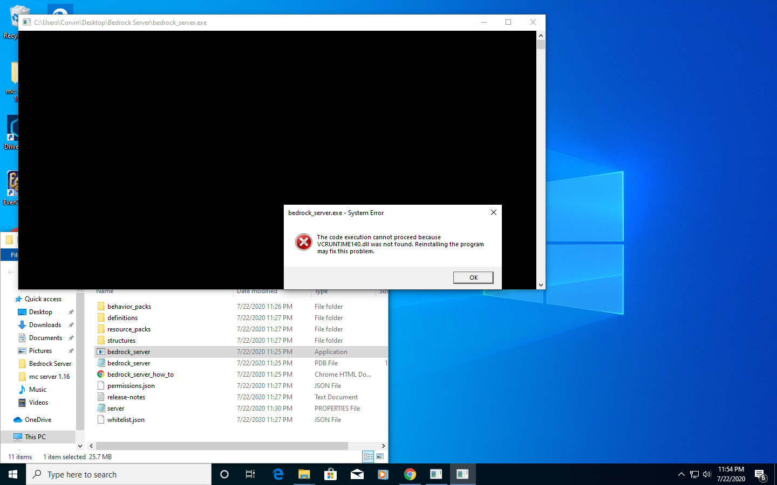Click the volume icon in system tray

click(707, 474)
